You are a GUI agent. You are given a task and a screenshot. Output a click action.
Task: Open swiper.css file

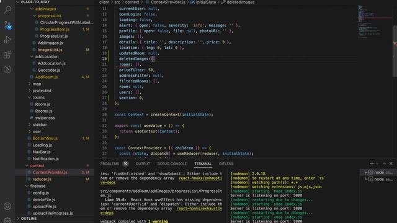[45, 118]
